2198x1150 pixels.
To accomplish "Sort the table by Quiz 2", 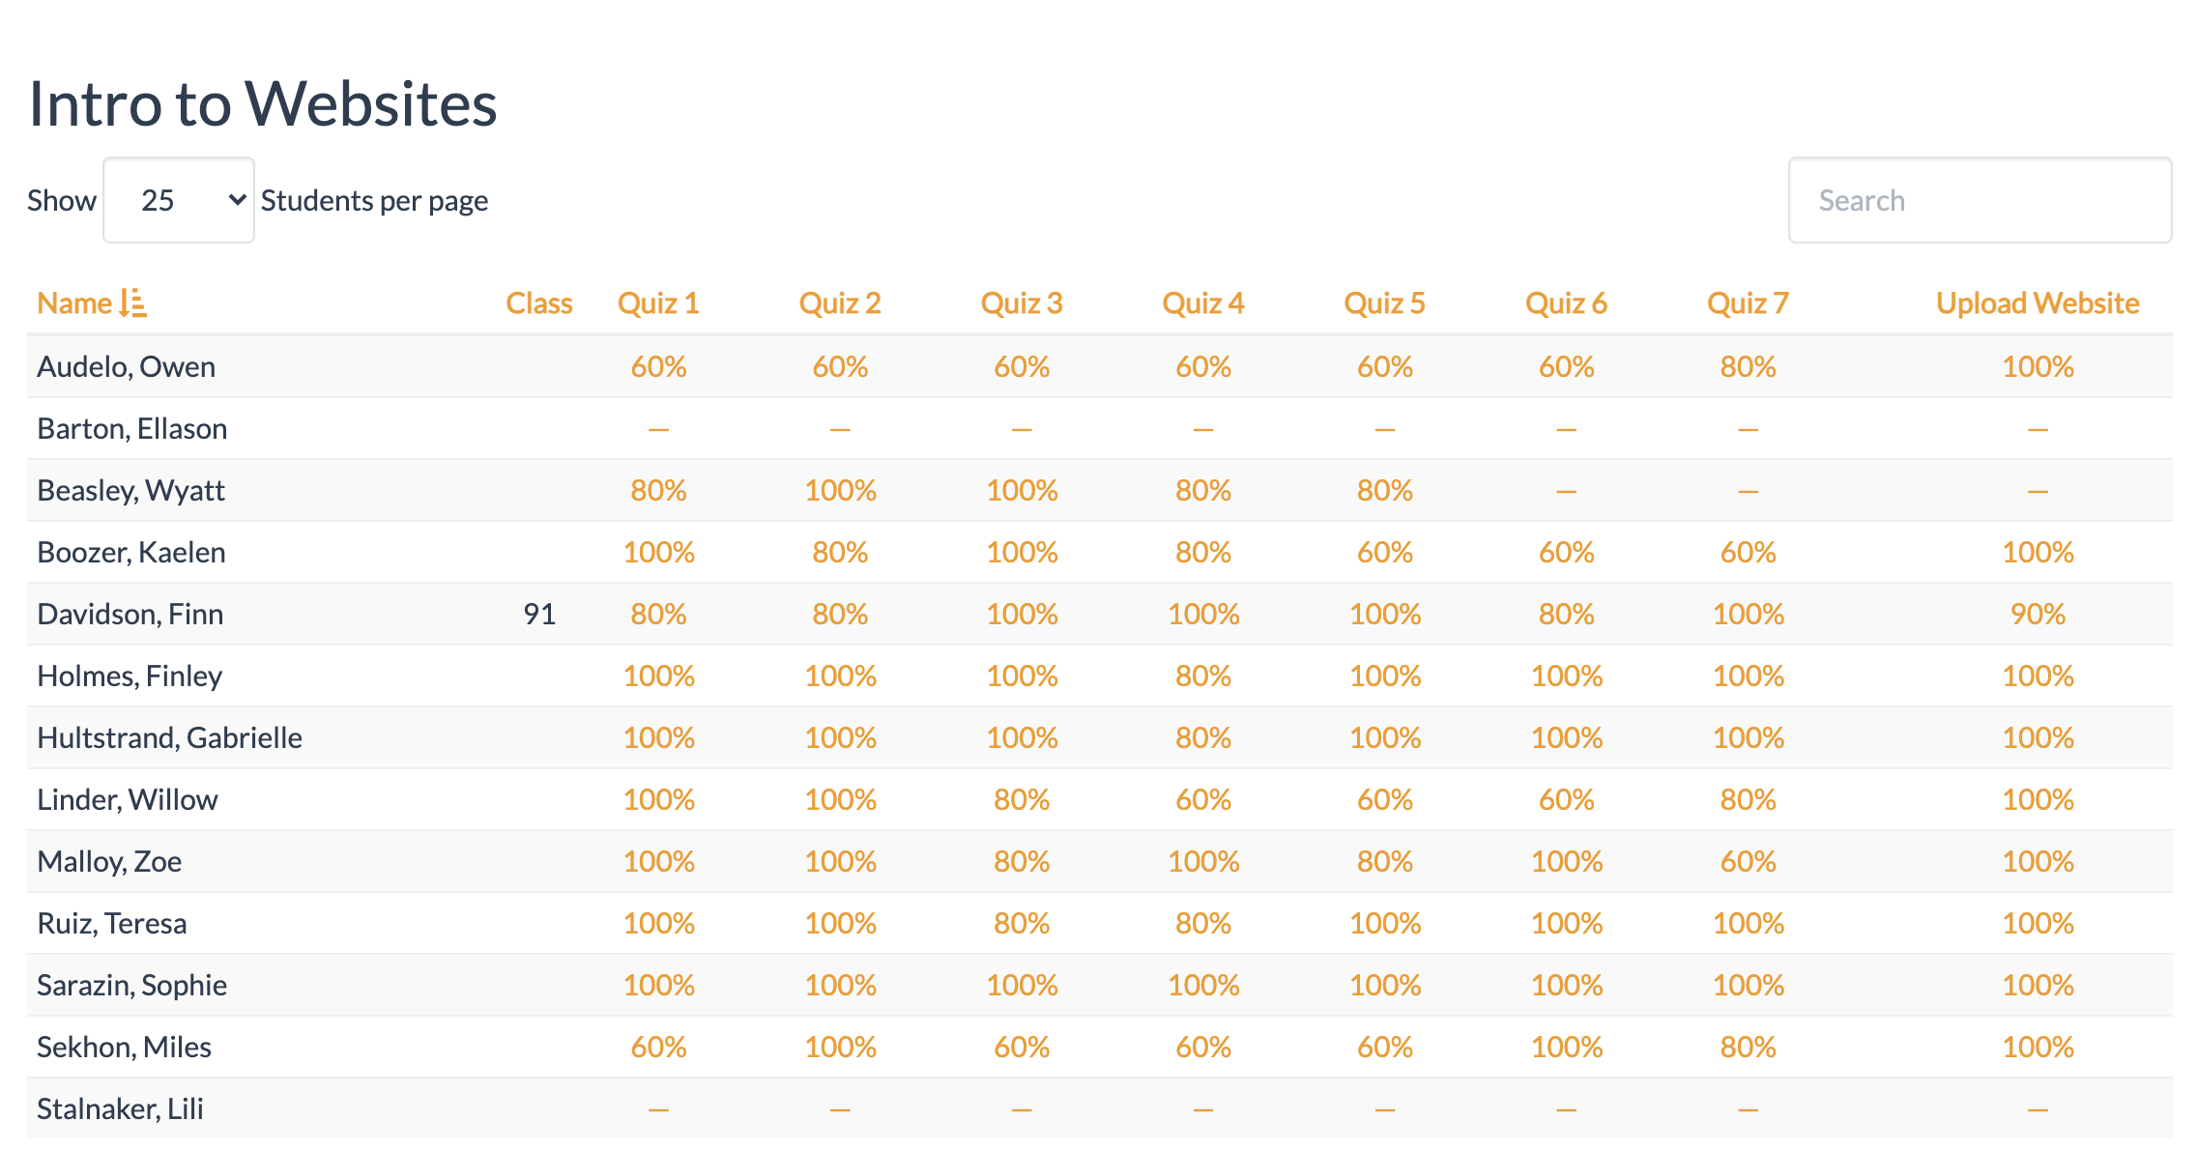I will (840, 303).
